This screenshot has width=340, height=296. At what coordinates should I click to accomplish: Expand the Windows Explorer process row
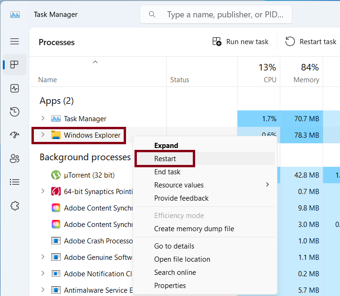point(43,135)
